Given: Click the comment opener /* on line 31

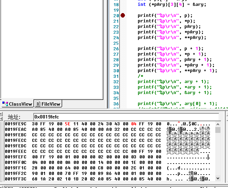Looking at the screenshot, I should [x=140, y=76].
